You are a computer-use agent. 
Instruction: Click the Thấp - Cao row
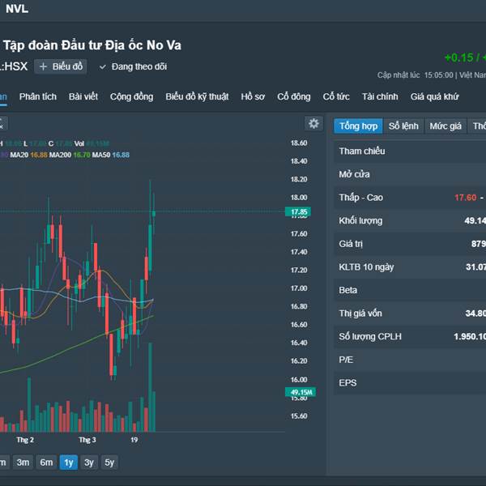point(410,198)
